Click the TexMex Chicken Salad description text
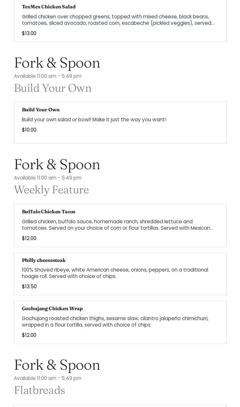 (x=118, y=20)
